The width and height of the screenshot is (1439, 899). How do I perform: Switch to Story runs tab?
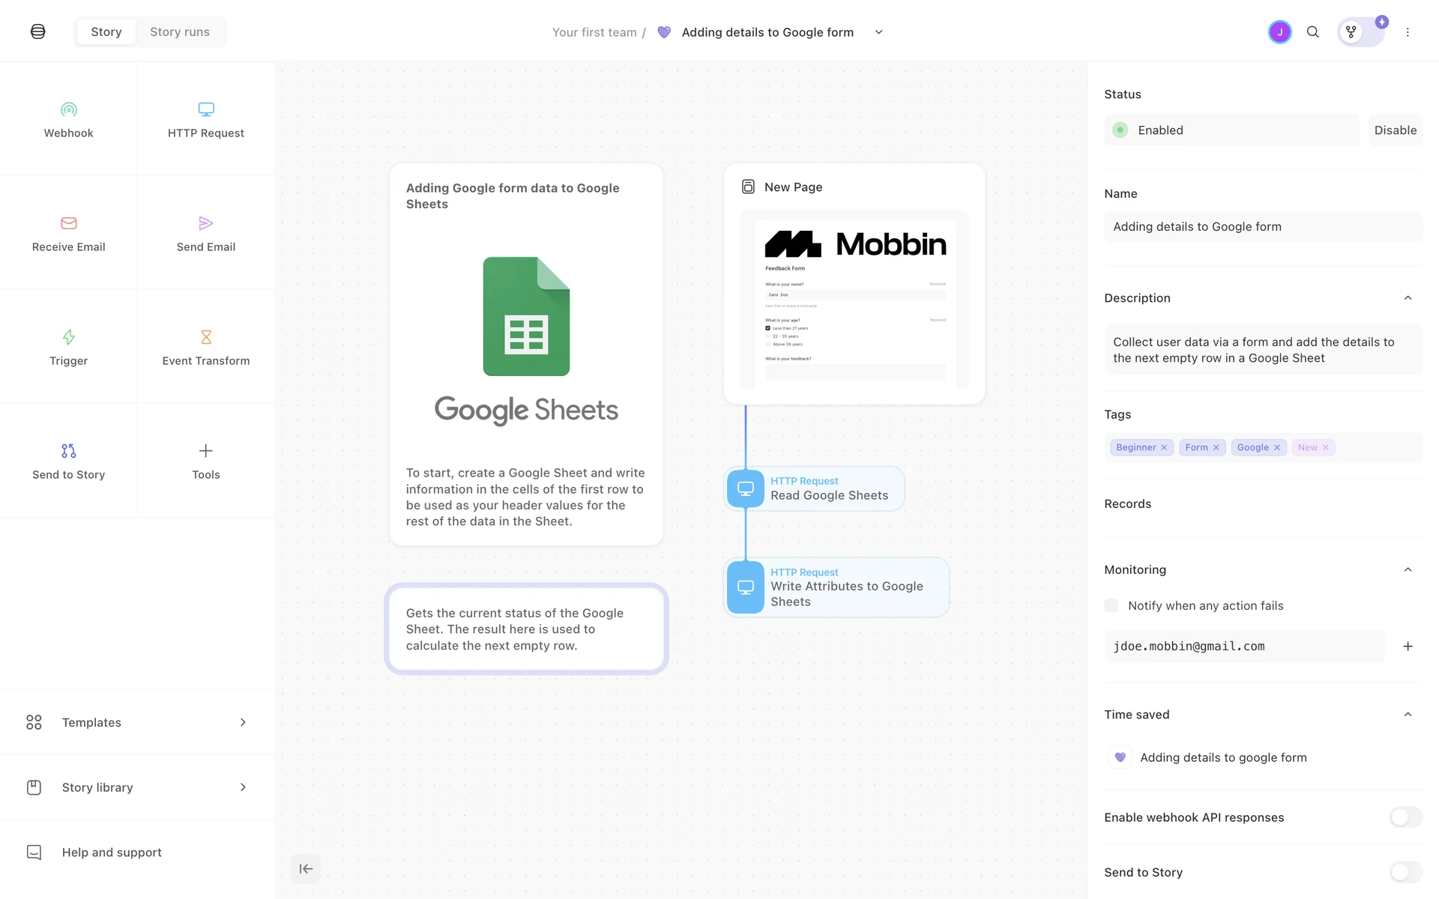[x=180, y=32]
